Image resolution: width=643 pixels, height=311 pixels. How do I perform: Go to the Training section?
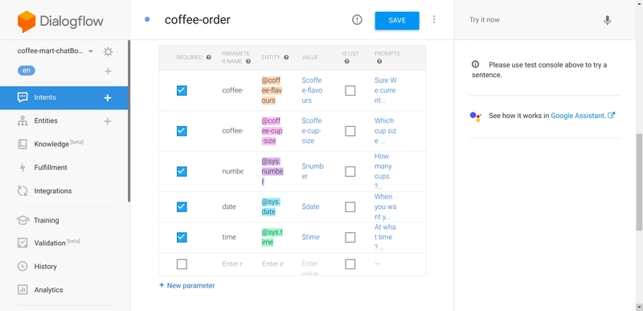click(47, 220)
